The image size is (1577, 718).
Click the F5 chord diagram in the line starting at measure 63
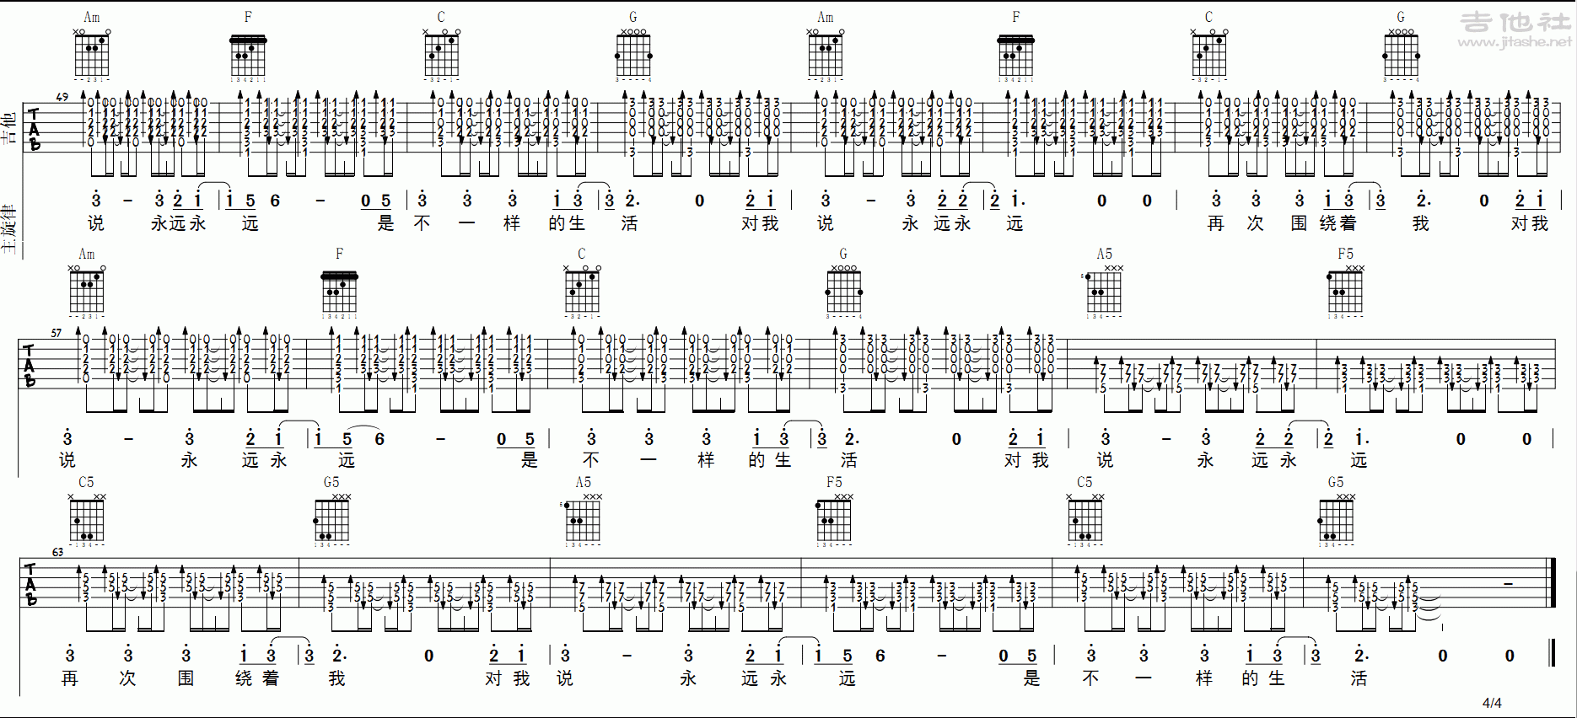click(833, 520)
